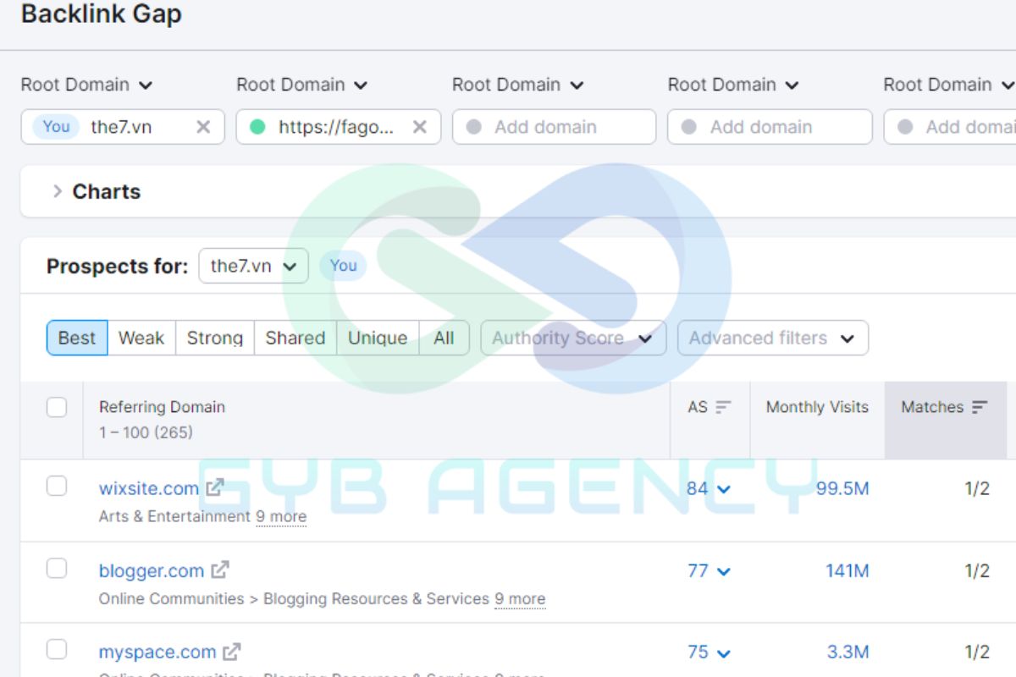Screen dimensions: 1016x677
Task: Open Root Domain dropdown above https://fago...
Action: [302, 85]
